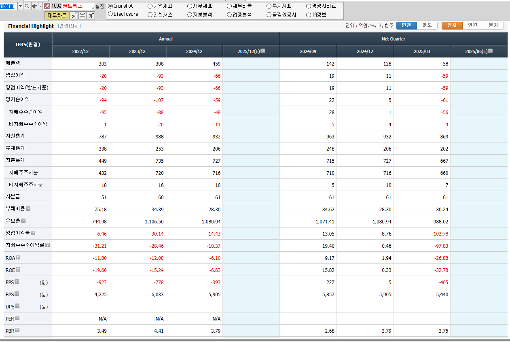Decrease font size with small 가 icon

coord(74,15)
